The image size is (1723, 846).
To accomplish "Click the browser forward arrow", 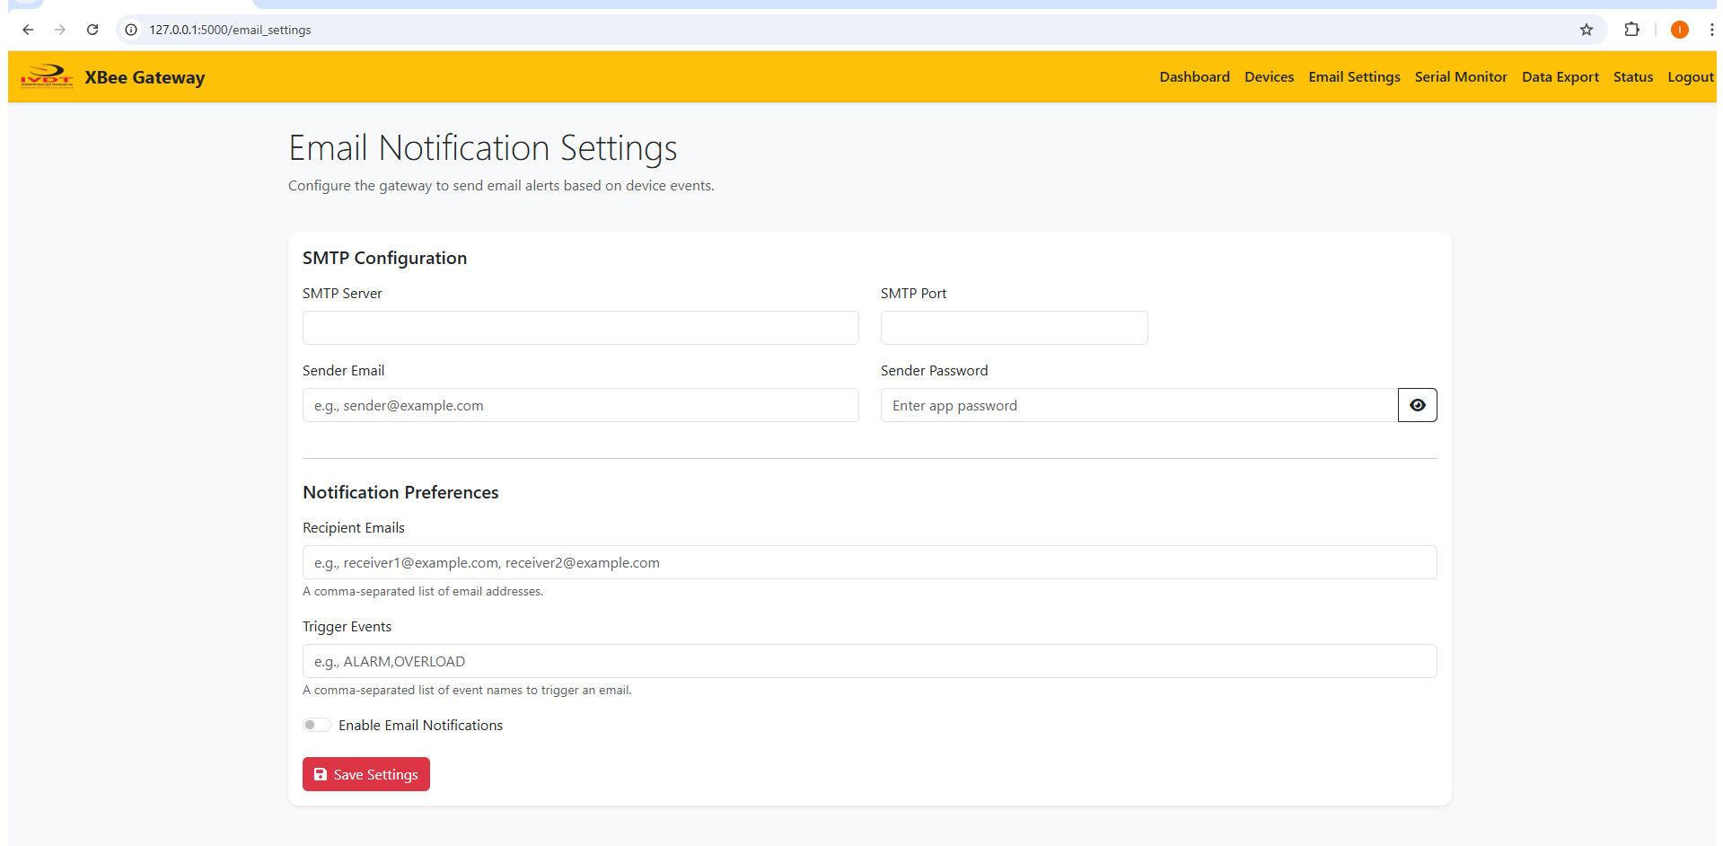I will coord(60,30).
